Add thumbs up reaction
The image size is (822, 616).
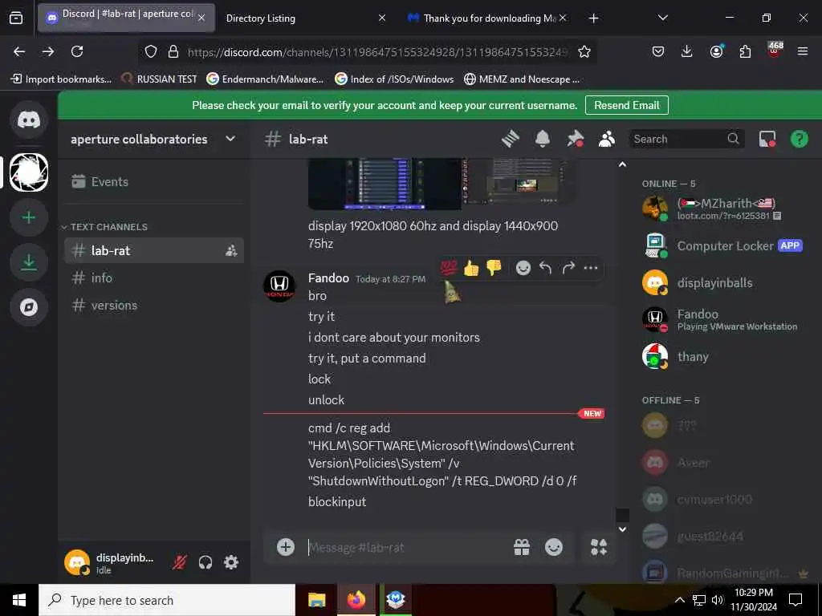click(x=470, y=268)
